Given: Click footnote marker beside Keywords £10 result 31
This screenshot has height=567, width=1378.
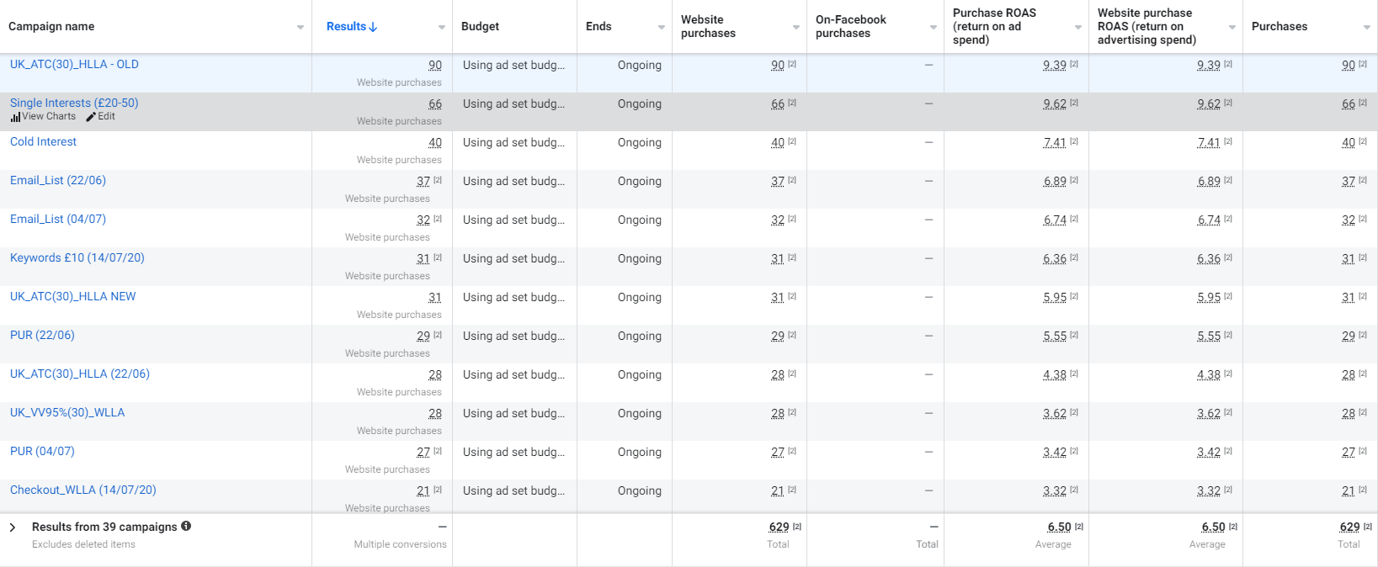Looking at the screenshot, I should [438, 257].
